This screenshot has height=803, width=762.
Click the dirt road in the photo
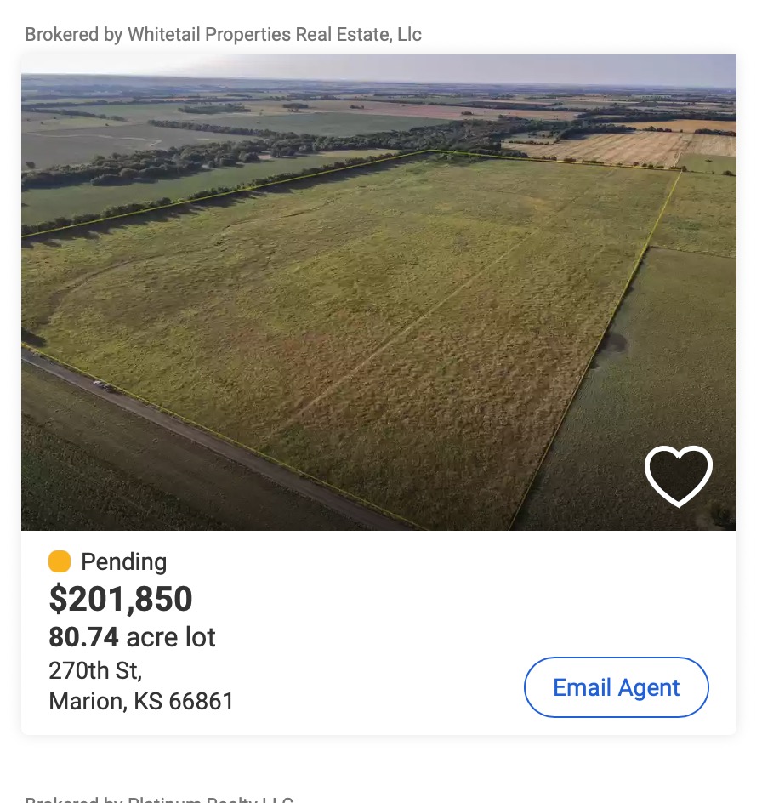[x=170, y=425]
